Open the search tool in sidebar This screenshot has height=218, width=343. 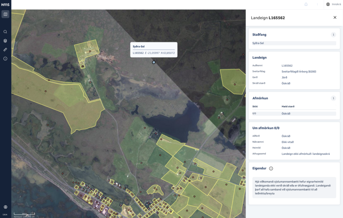(5, 32)
